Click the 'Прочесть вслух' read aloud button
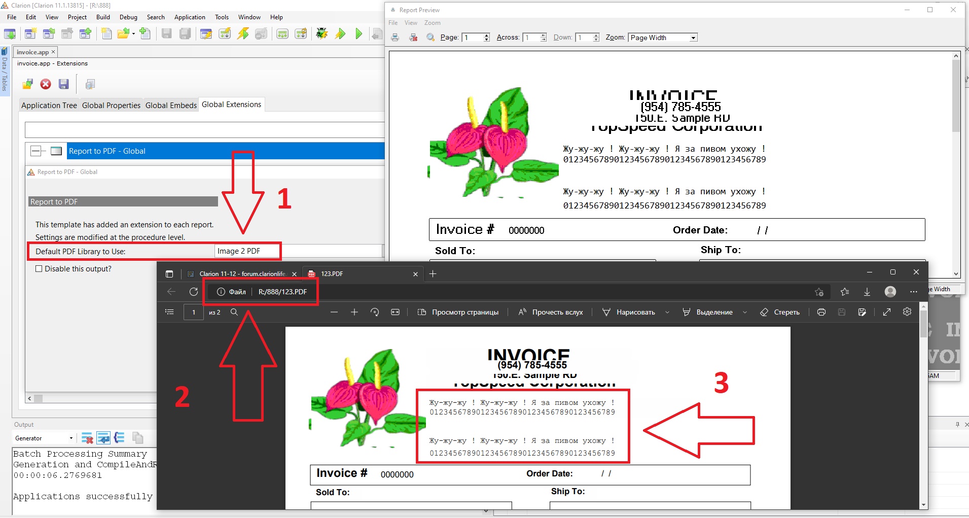Viewport: 969px width, 518px height. coord(551,312)
